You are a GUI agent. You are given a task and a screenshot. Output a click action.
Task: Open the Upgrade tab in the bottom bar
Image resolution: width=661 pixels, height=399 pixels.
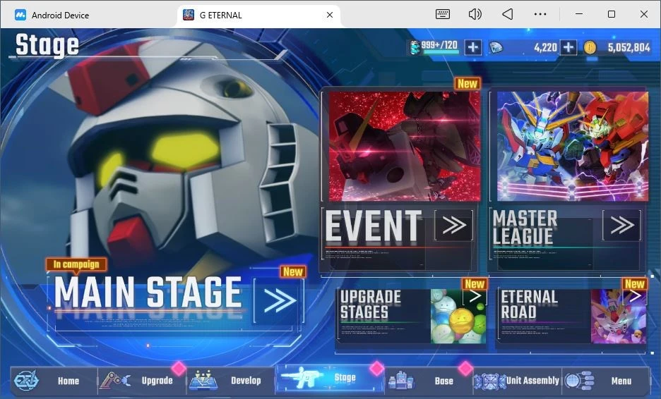tap(142, 381)
